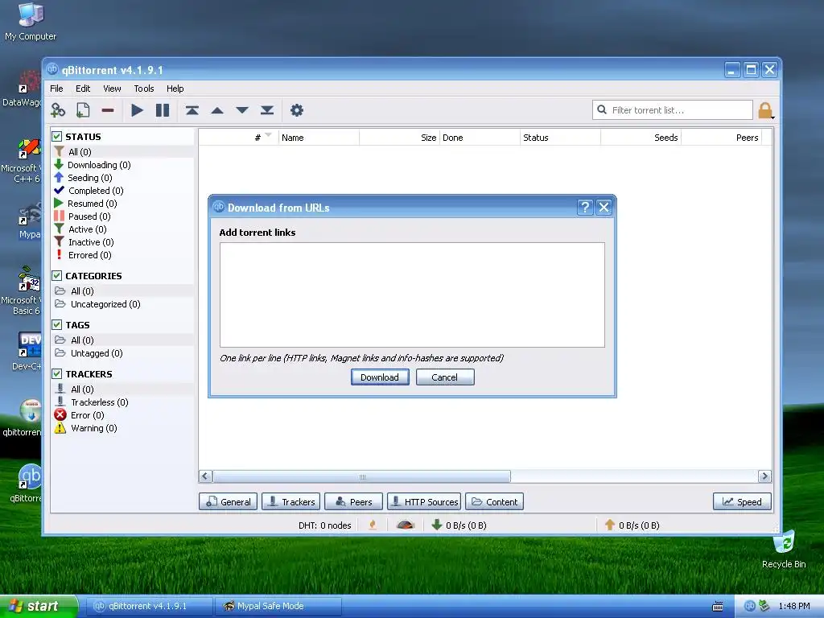The width and height of the screenshot is (824, 618).
Task: Switch to the HTTP Sources tab
Action: (x=424, y=502)
